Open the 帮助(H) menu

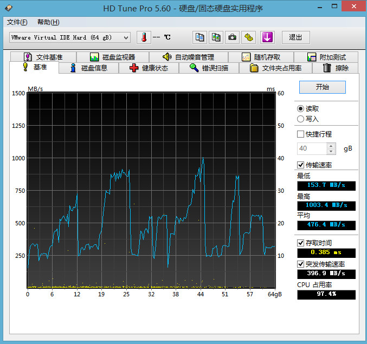pyautogui.click(x=48, y=22)
